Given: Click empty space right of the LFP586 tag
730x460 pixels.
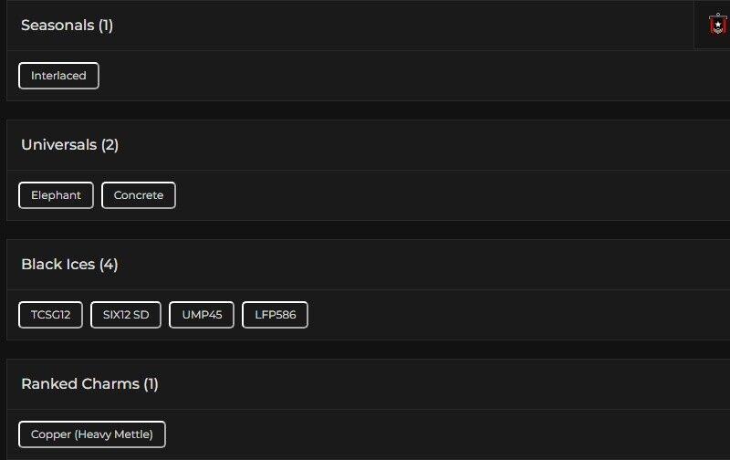Looking at the screenshot, I should tap(502, 315).
